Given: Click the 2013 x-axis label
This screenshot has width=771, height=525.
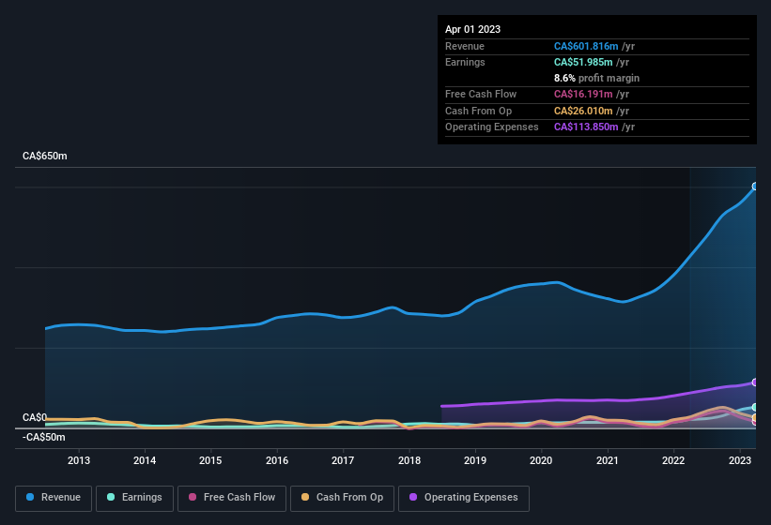Looking at the screenshot, I should (x=79, y=460).
